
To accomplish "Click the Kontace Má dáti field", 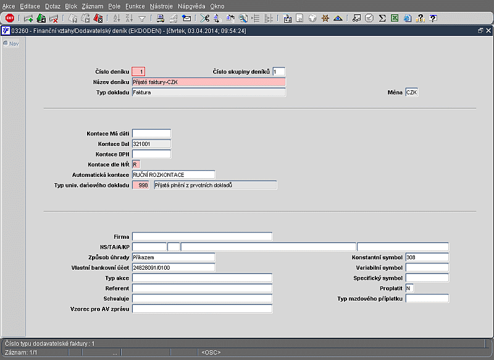I will tap(151, 134).
